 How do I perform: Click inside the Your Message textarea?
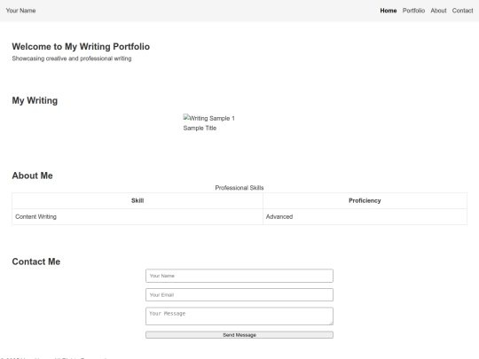[239, 316]
